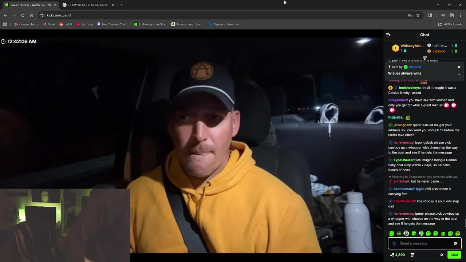This screenshot has width=466, height=262.
Task: Click the small webcam overlay thumbnail
Action: 65,225
